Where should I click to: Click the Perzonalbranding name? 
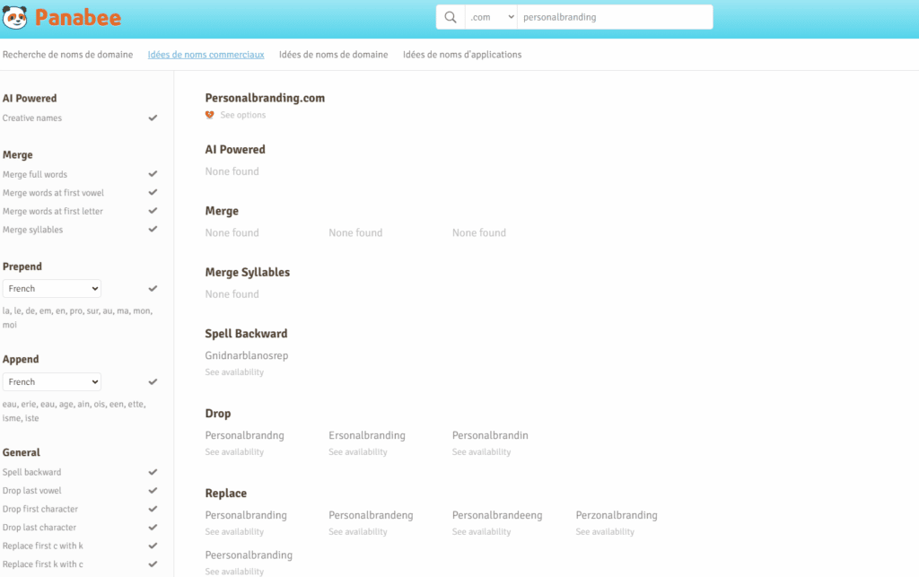pyautogui.click(x=617, y=515)
